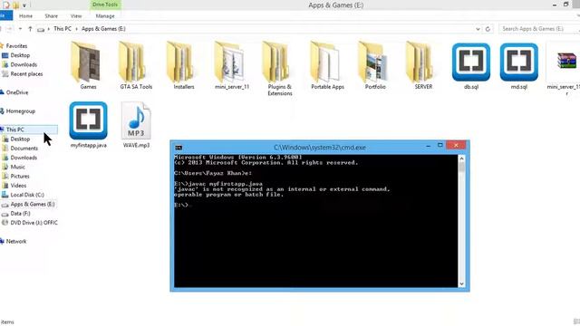Screen dimensions: 580x326
Task: Click the cmd console text area
Action: [316, 221]
